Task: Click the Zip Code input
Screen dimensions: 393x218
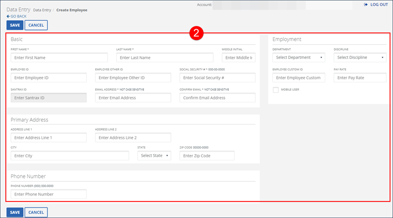Action: pyautogui.click(x=207, y=156)
